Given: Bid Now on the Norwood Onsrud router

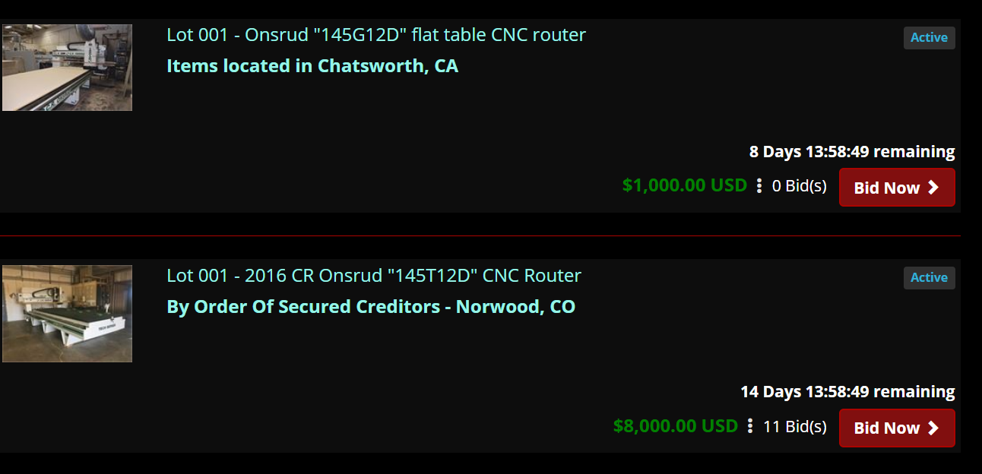Looking at the screenshot, I should point(897,428).
